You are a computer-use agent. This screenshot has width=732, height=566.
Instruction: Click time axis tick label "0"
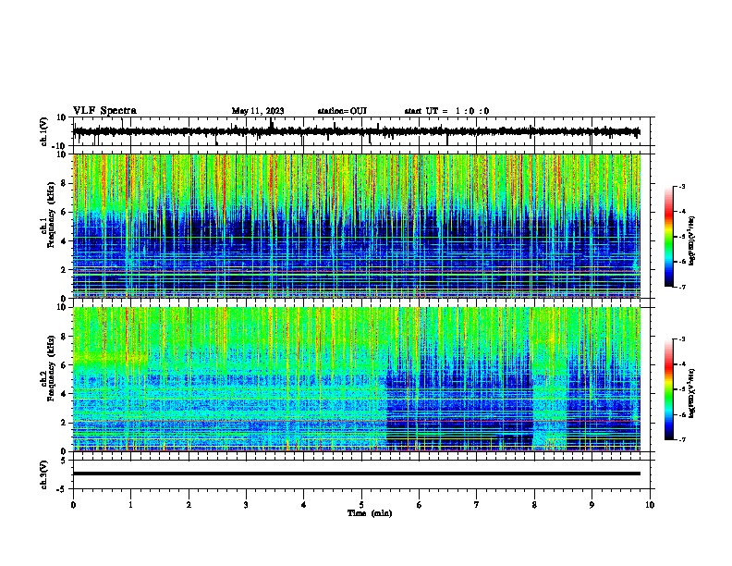73,505
